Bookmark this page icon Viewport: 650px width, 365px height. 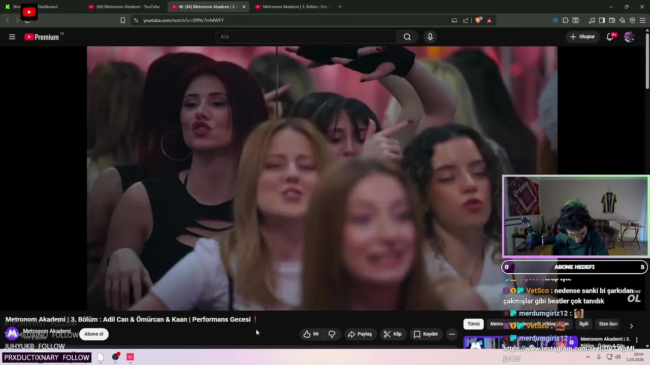[x=122, y=20]
